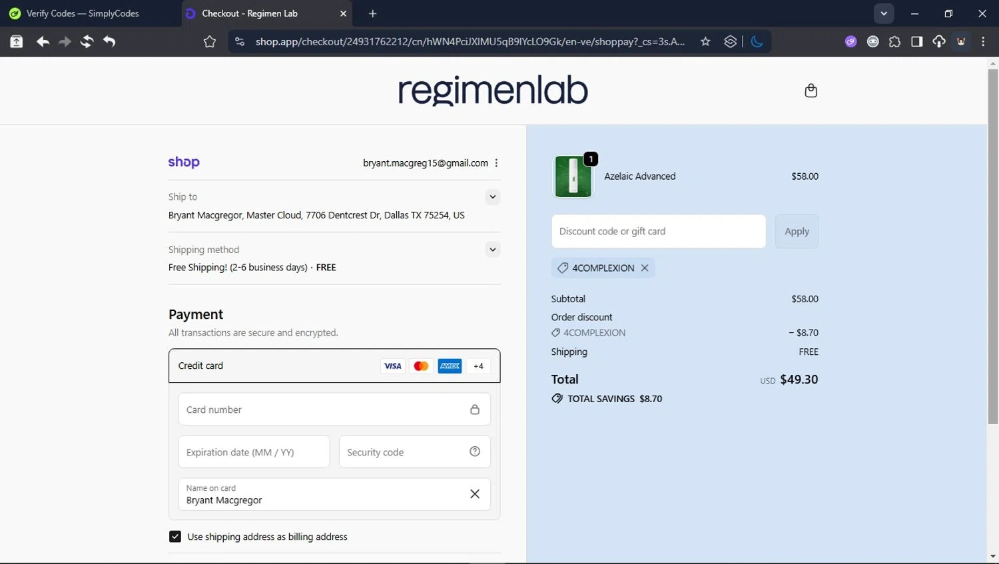Focus the Card number field

tap(334, 410)
